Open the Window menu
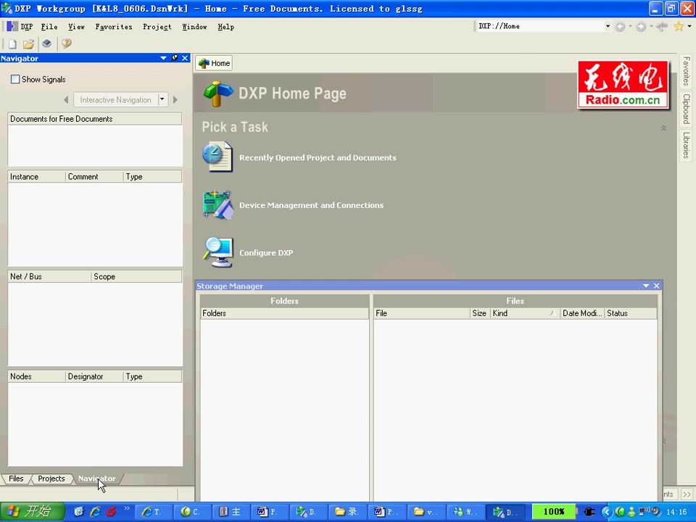Screen dimensions: 696x522 [194, 27]
